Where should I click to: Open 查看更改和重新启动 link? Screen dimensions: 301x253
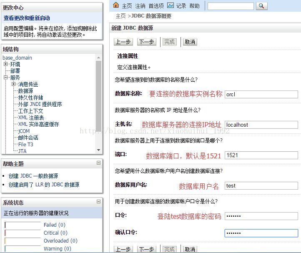pyautogui.click(x=27, y=18)
